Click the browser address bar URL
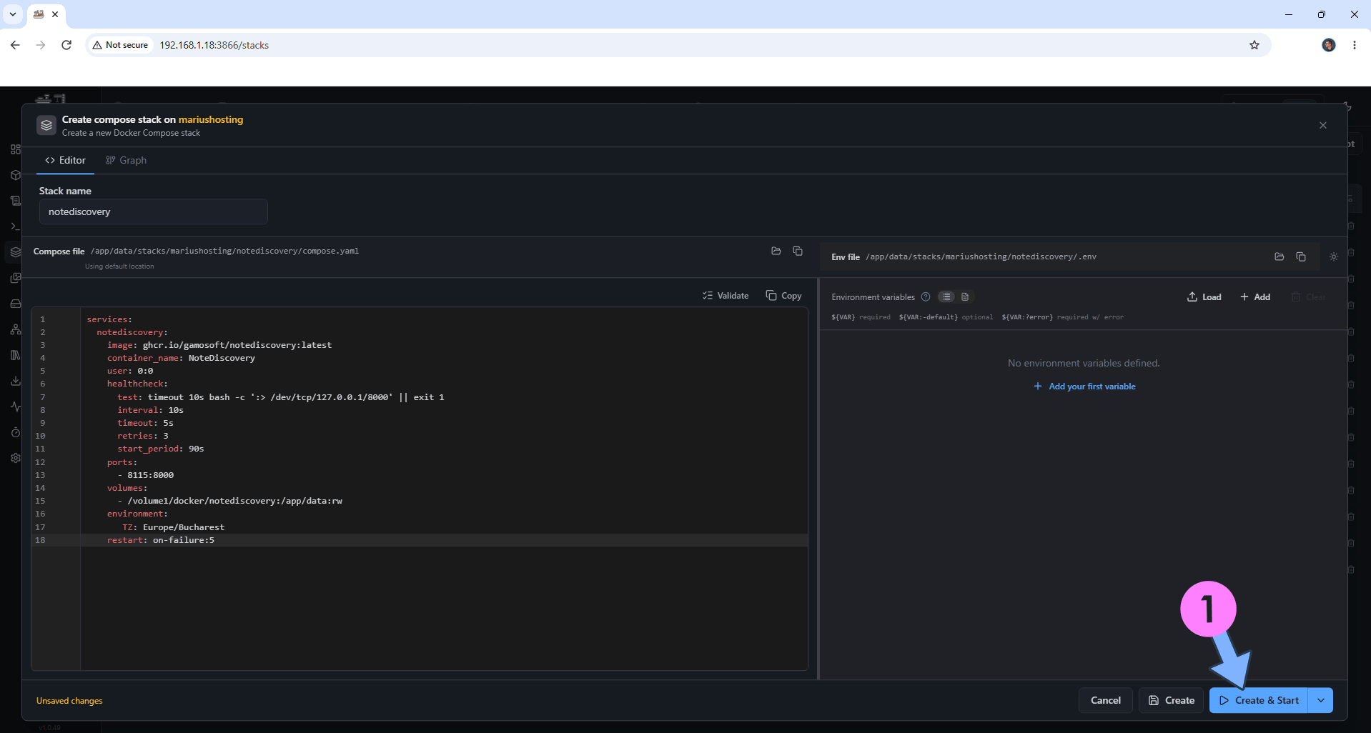The width and height of the screenshot is (1371, 733). pyautogui.click(x=214, y=45)
